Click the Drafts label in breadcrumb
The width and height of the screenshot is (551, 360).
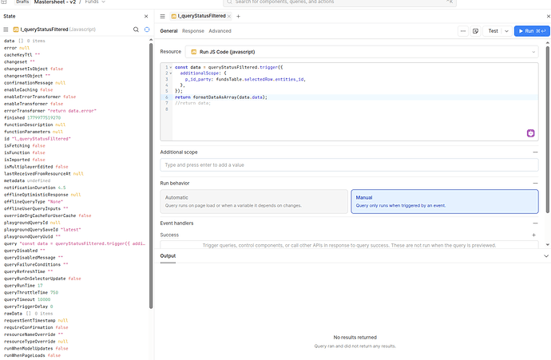click(22, 2)
